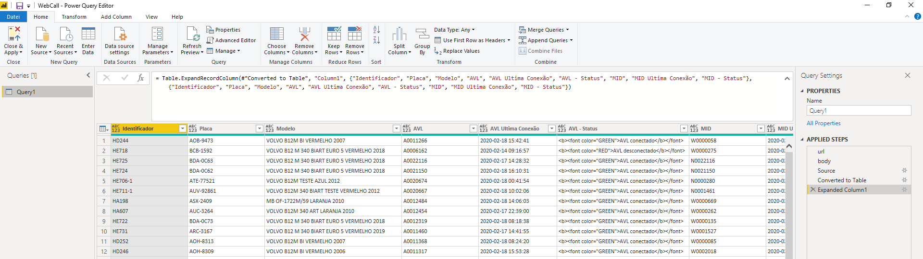Click Close & Apply icon
The height and width of the screenshot is (259, 923).
click(14, 34)
